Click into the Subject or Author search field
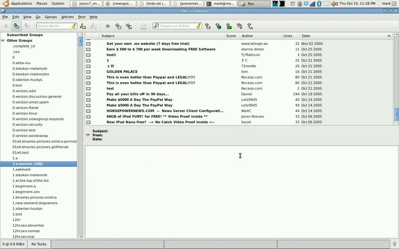Image resolution: width=399 pixels, height=249 pixels. [178, 26]
